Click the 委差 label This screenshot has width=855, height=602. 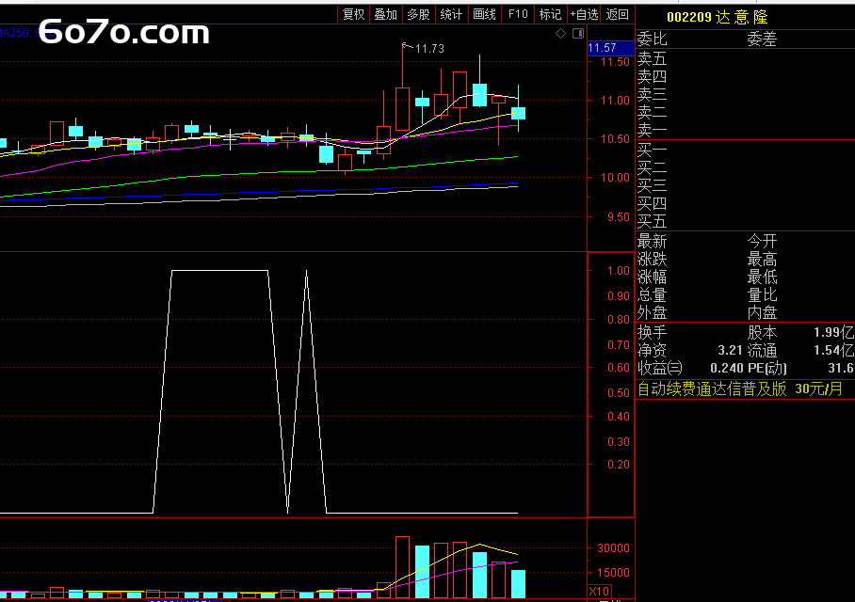click(x=762, y=39)
